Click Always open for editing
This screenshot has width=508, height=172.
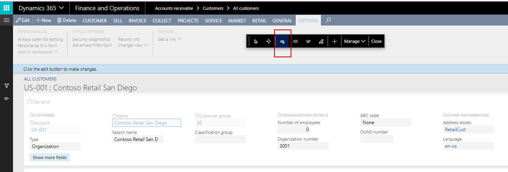tap(40, 39)
